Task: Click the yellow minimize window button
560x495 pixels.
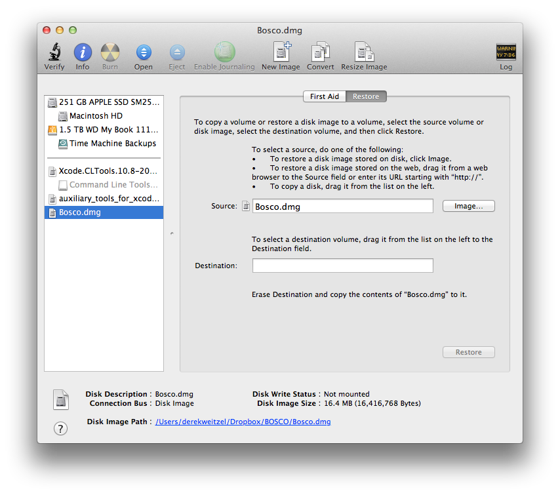Action: tap(60, 30)
